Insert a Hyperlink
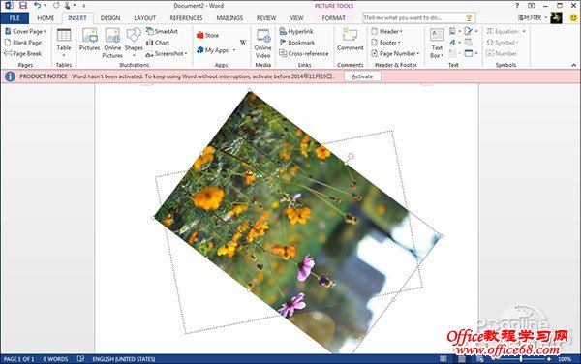The image size is (581, 364). pos(296,32)
